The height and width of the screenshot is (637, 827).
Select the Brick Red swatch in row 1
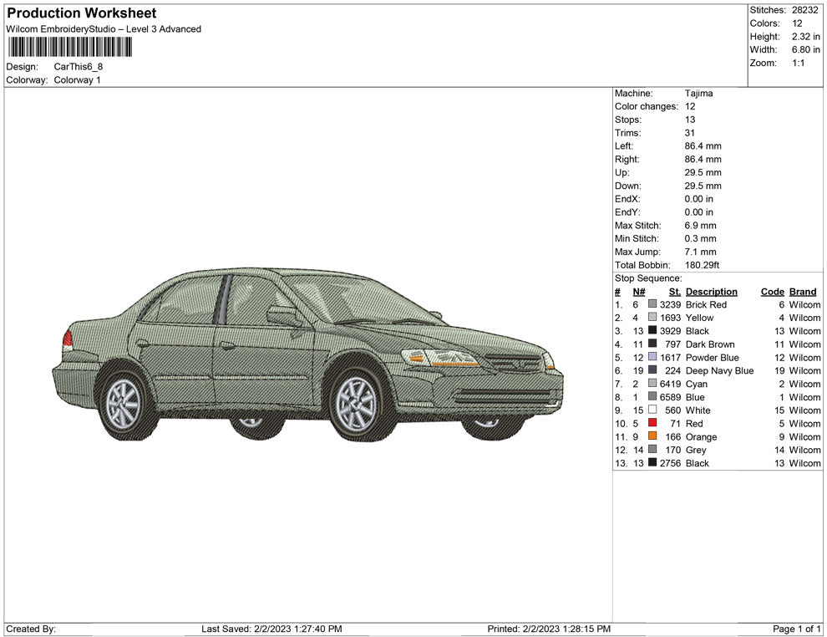pyautogui.click(x=652, y=305)
